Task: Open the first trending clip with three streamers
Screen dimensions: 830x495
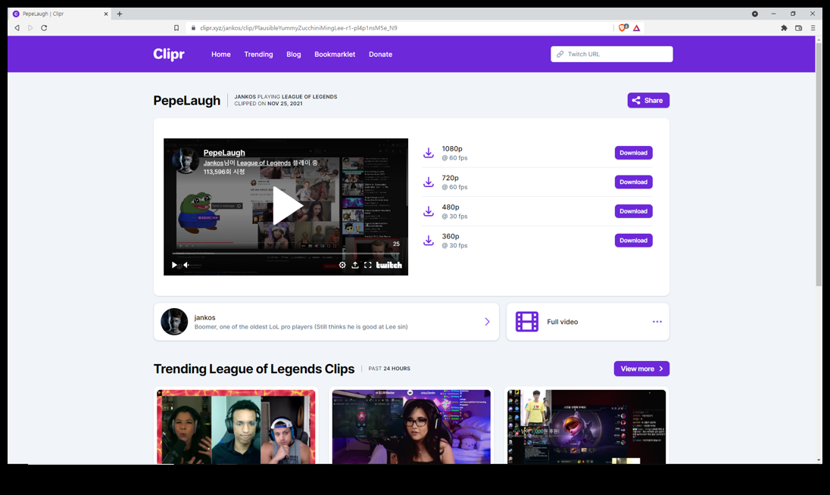Action: (236, 427)
